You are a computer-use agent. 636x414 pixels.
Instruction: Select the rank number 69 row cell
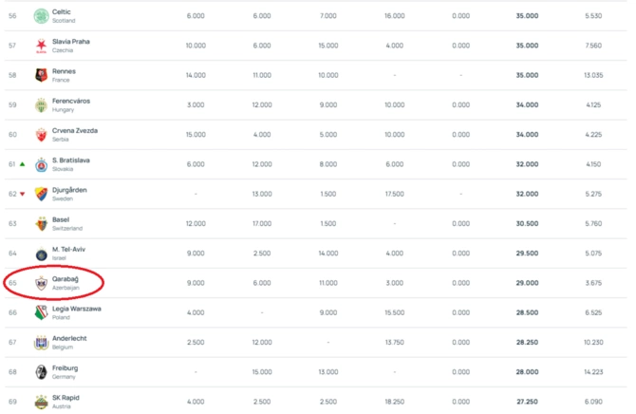(x=12, y=402)
